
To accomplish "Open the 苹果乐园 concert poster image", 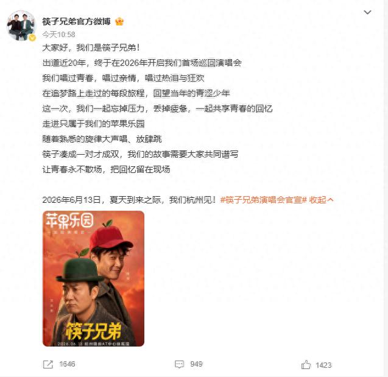I will pos(94,278).
